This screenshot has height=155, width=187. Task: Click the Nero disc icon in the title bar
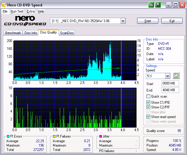pos(4,5)
